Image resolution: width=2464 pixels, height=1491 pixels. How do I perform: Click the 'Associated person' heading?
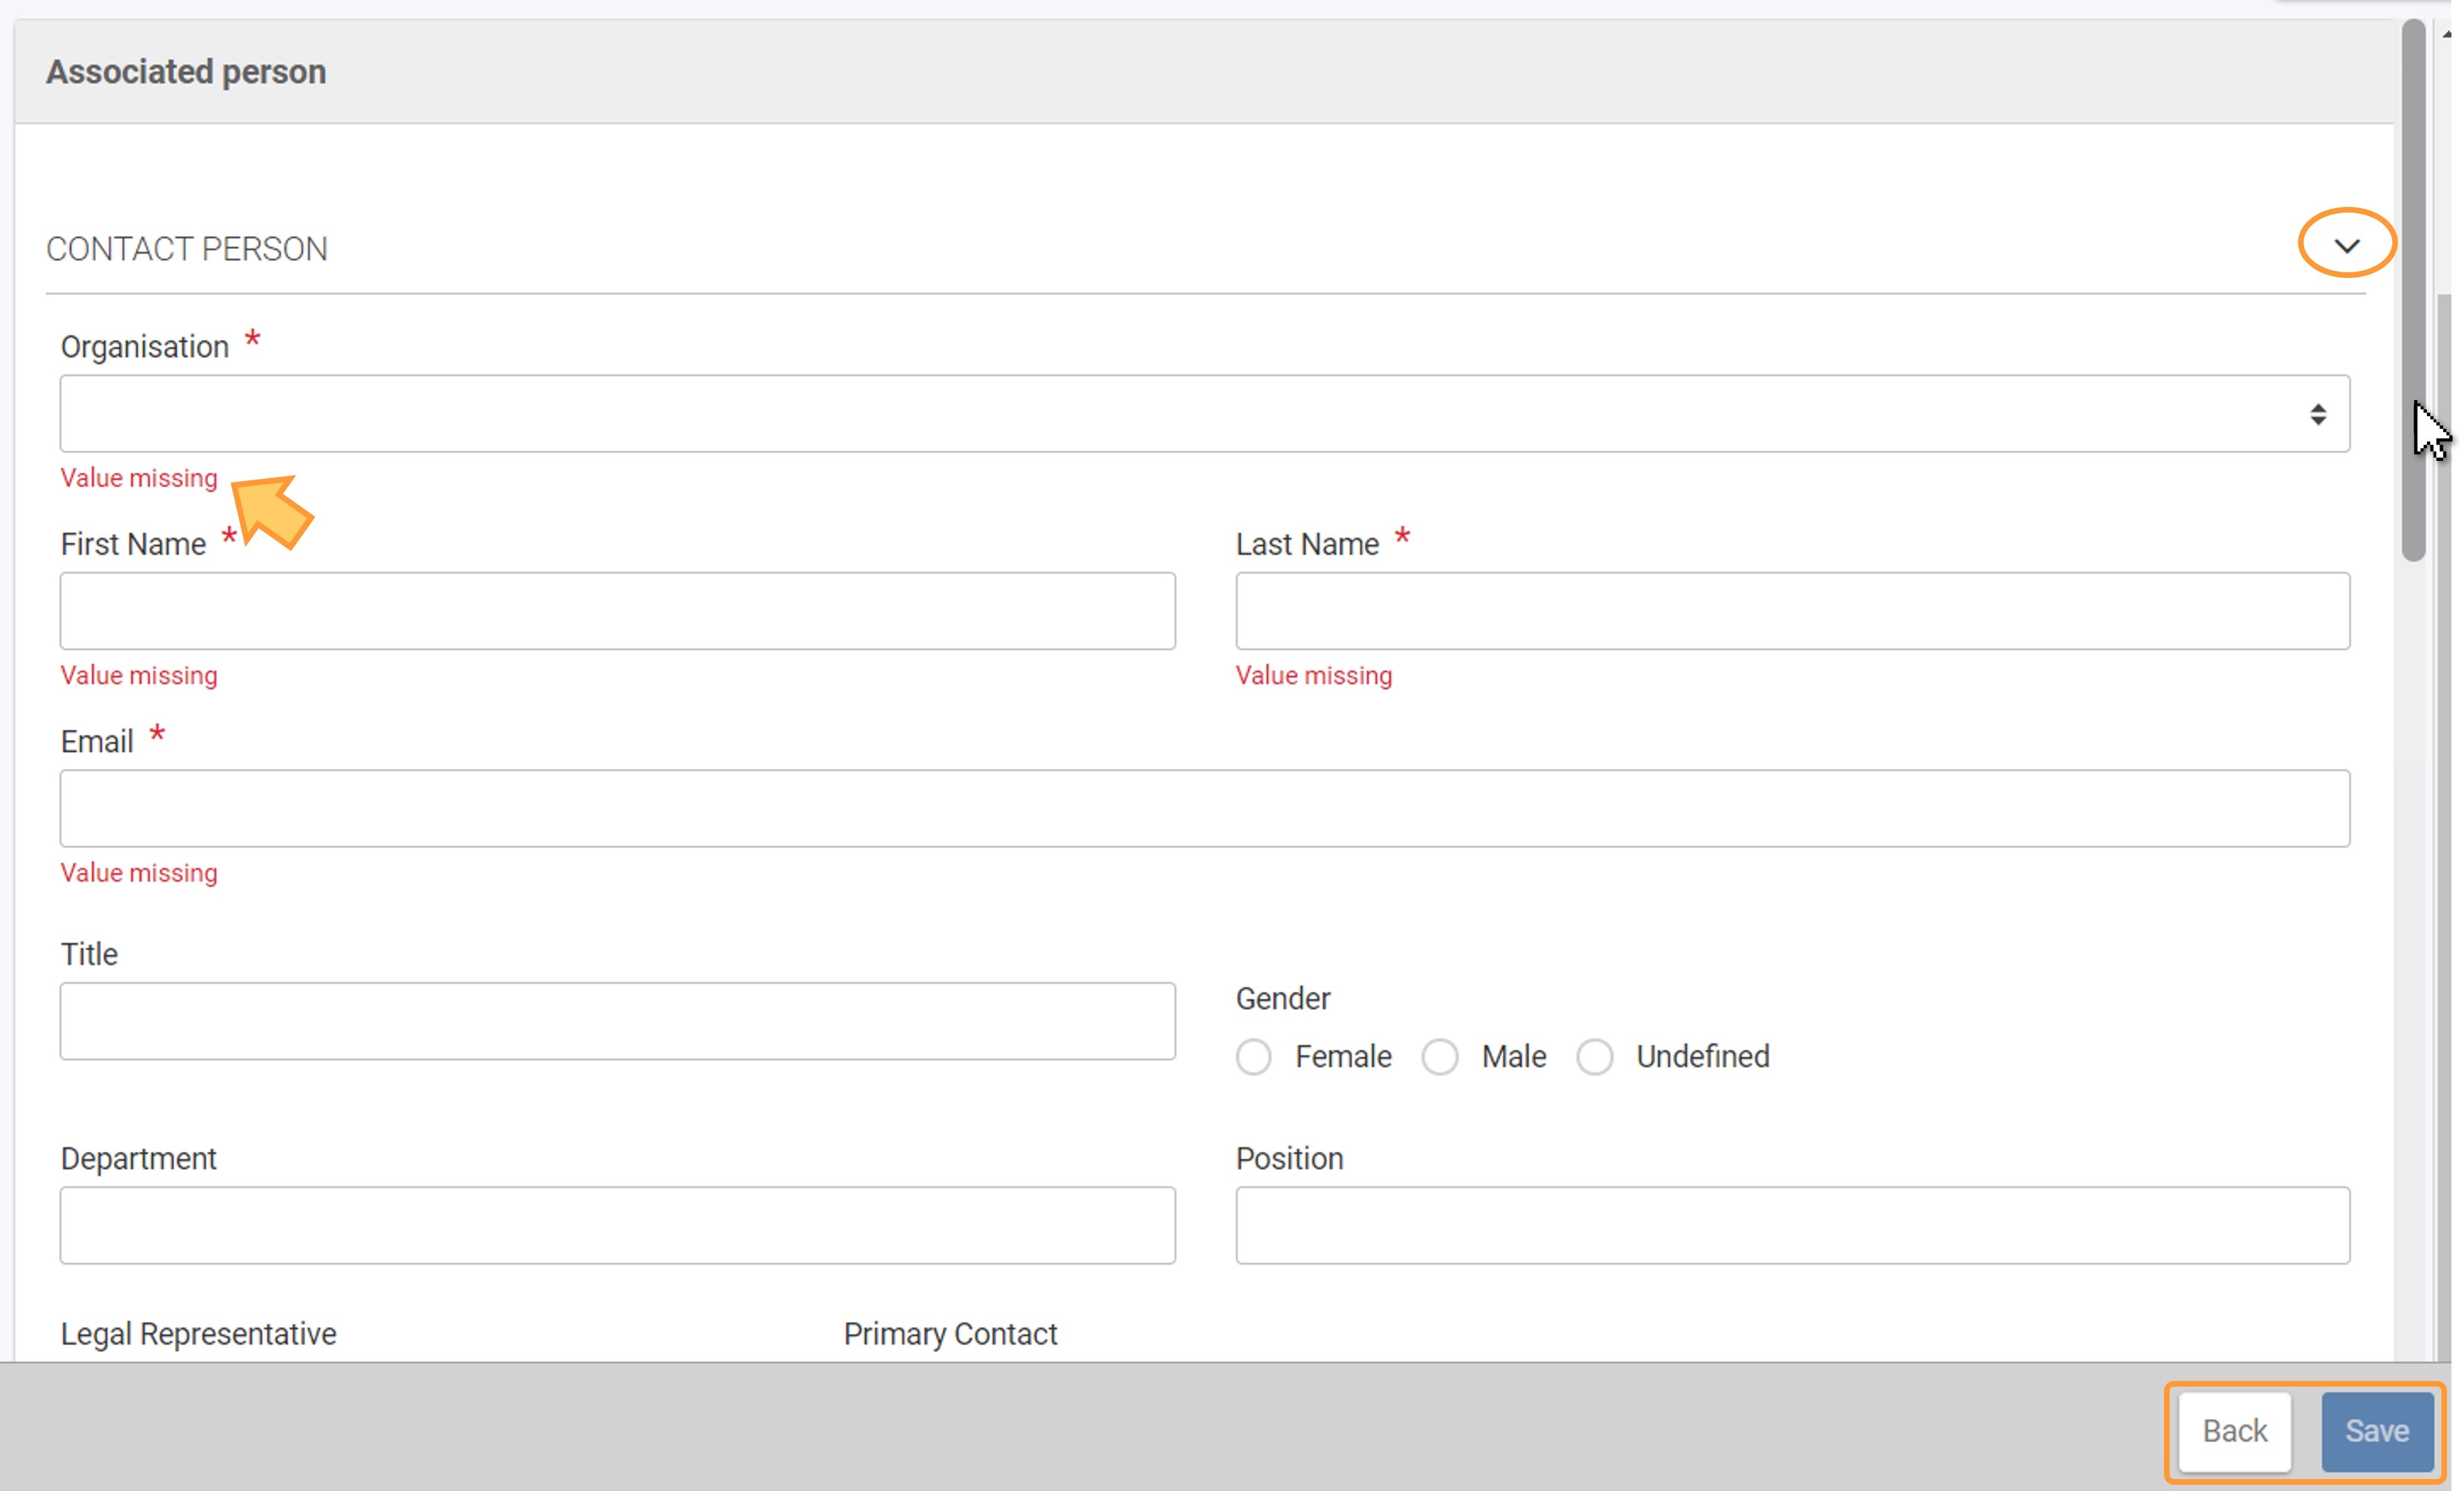pos(186,72)
